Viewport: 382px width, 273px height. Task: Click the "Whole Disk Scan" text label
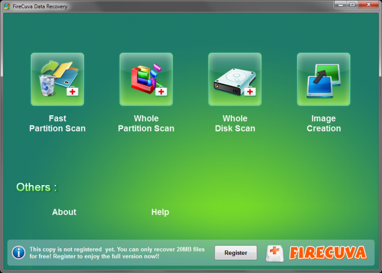click(235, 123)
